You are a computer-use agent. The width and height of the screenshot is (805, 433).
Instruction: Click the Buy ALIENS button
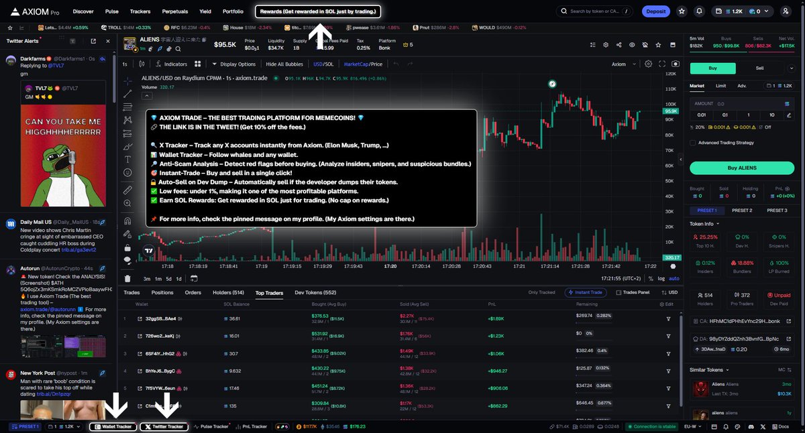click(x=741, y=168)
